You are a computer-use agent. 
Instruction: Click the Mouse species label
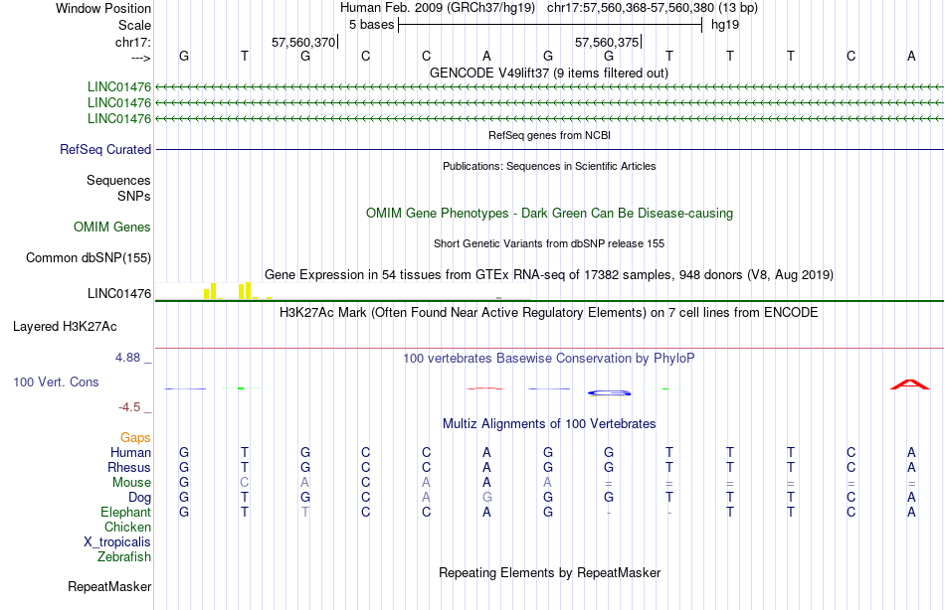[132, 483]
